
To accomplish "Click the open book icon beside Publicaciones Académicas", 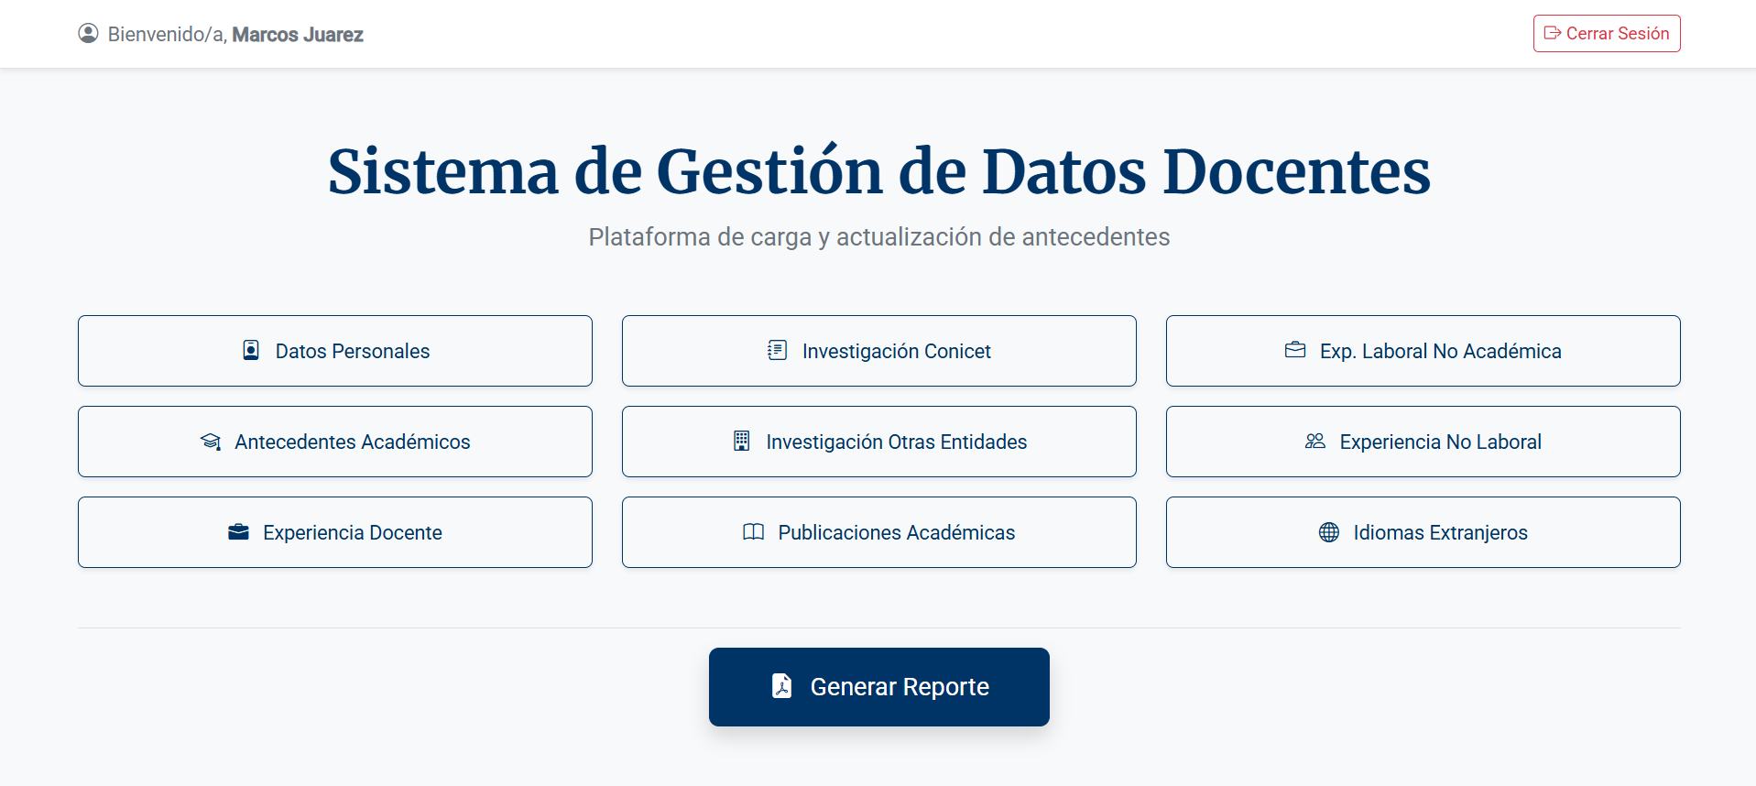I will pos(753,531).
